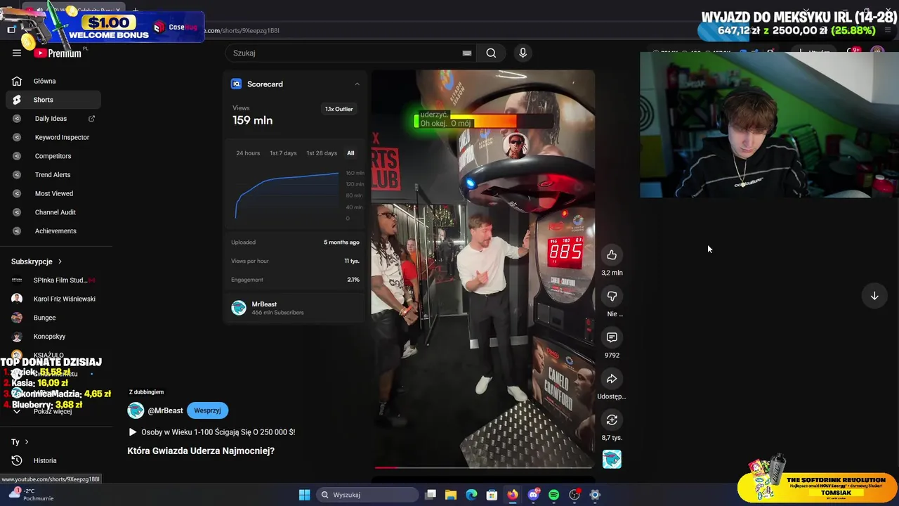
Task: Open Achievements in the sidebar
Action: [53, 231]
